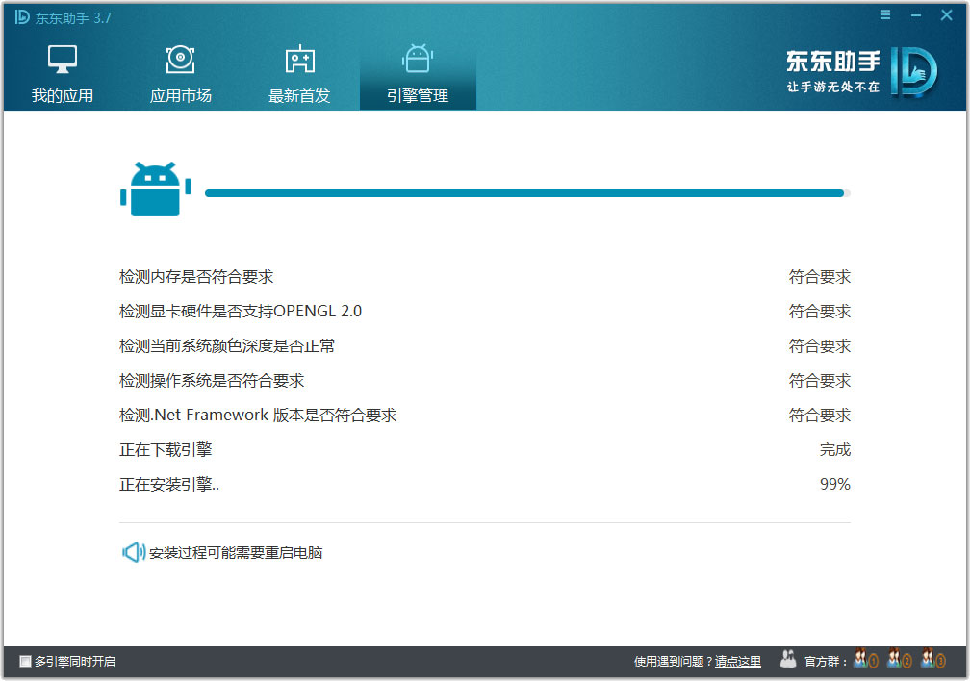The width and height of the screenshot is (970, 681).
Task: Click the people icon beside 官方群
Action: [788, 659]
